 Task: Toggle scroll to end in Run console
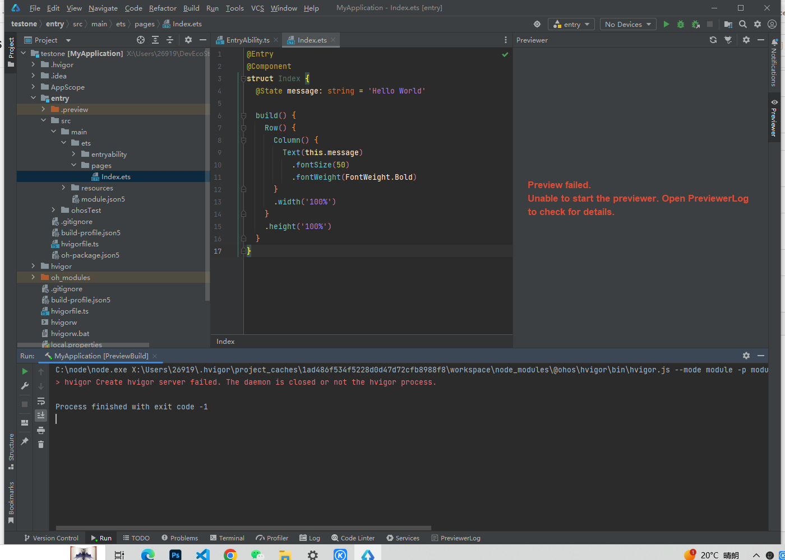(41, 415)
